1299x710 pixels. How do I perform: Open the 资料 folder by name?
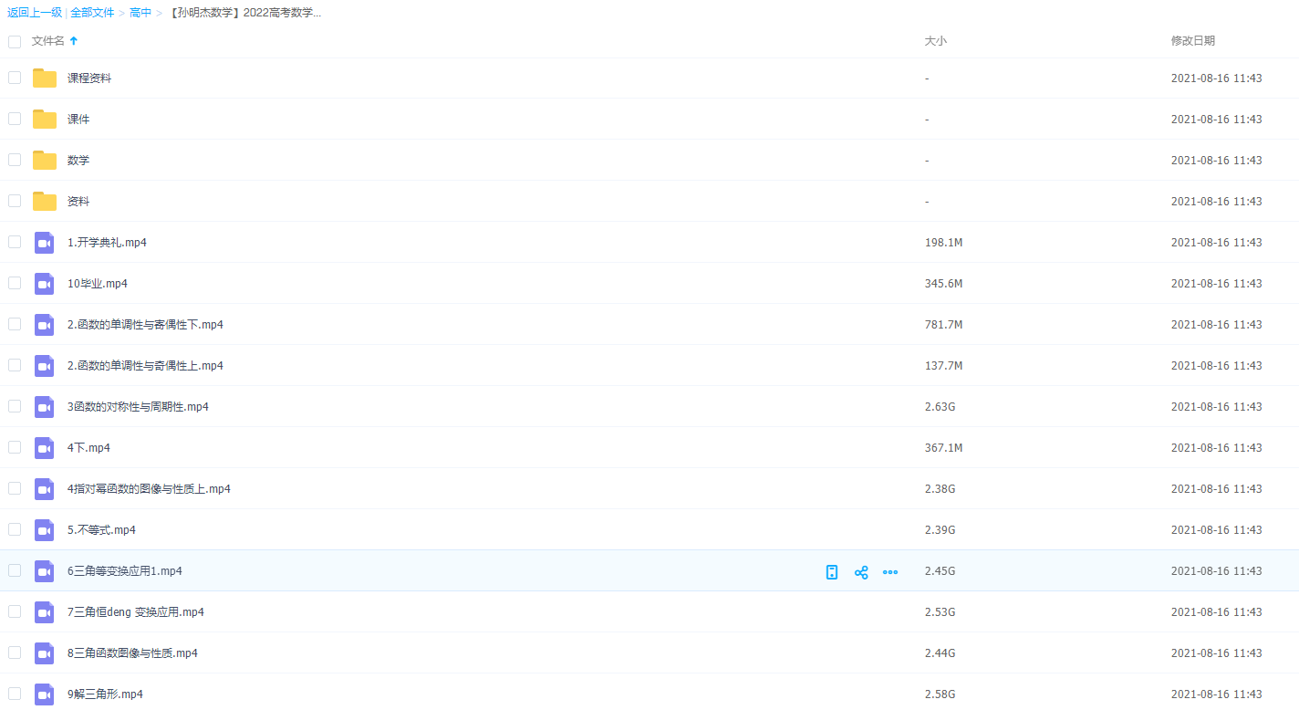(x=78, y=202)
